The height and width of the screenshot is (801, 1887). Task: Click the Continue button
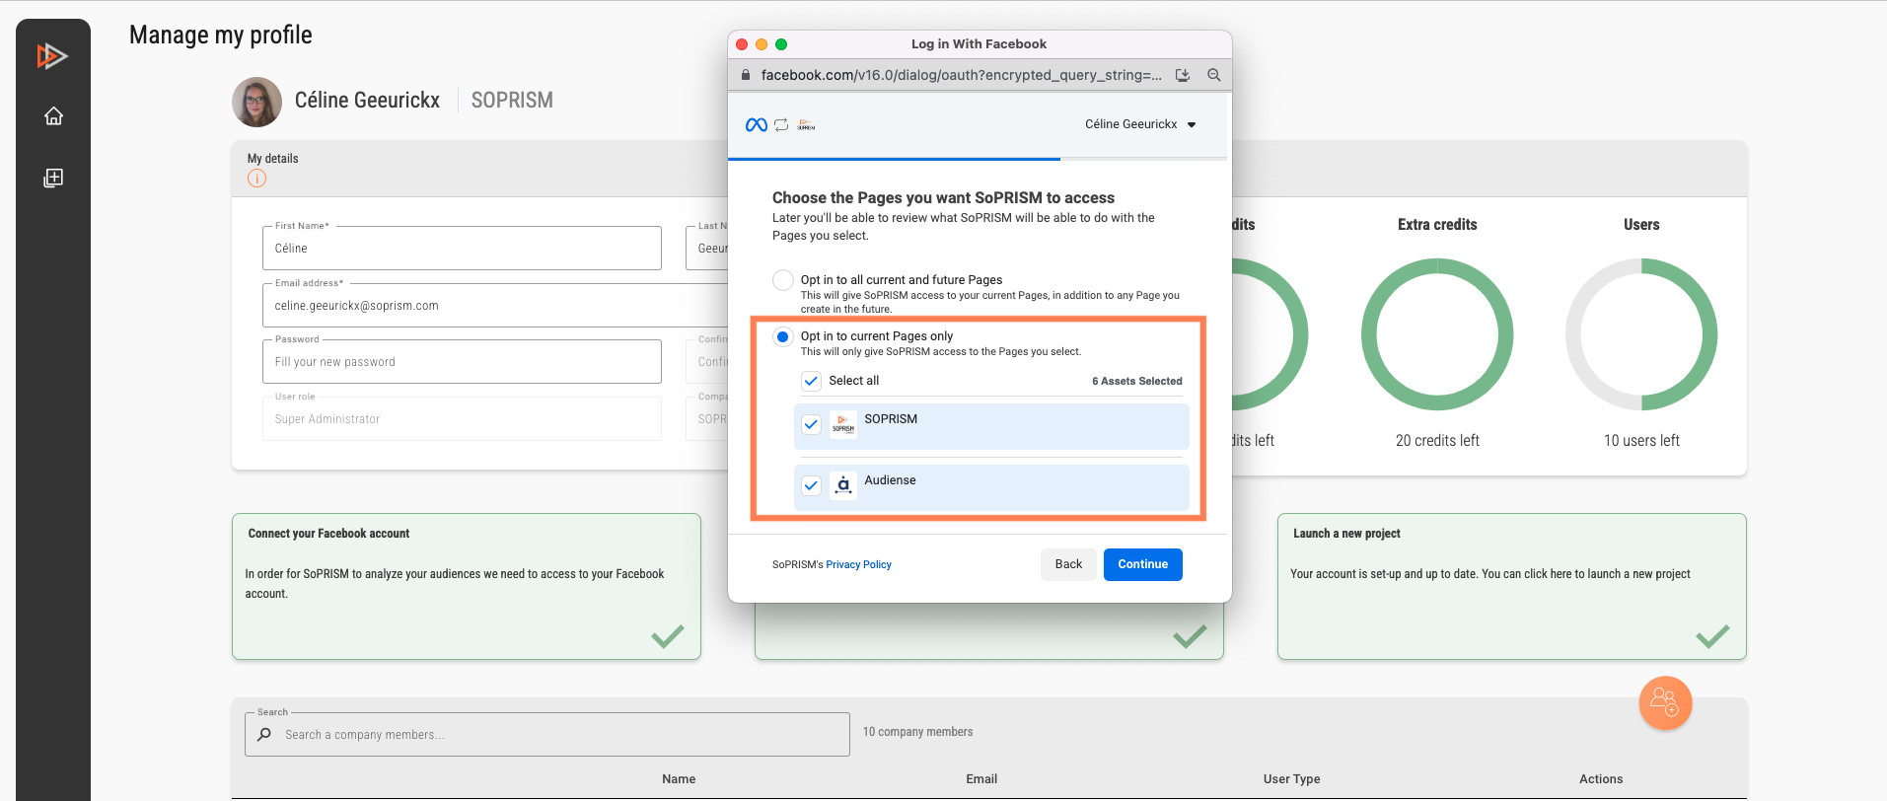coord(1142,564)
